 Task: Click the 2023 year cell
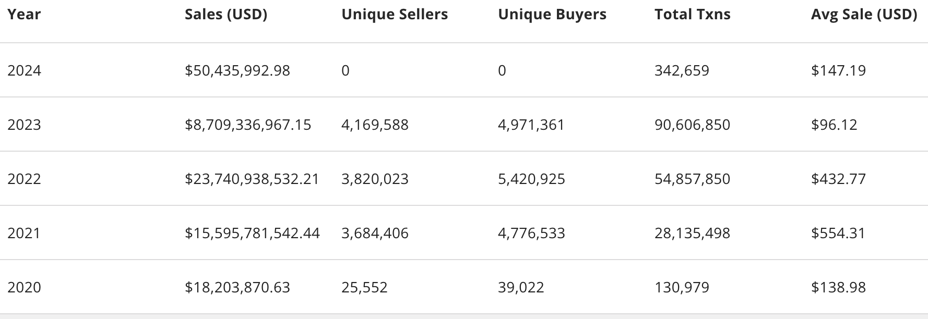(25, 125)
